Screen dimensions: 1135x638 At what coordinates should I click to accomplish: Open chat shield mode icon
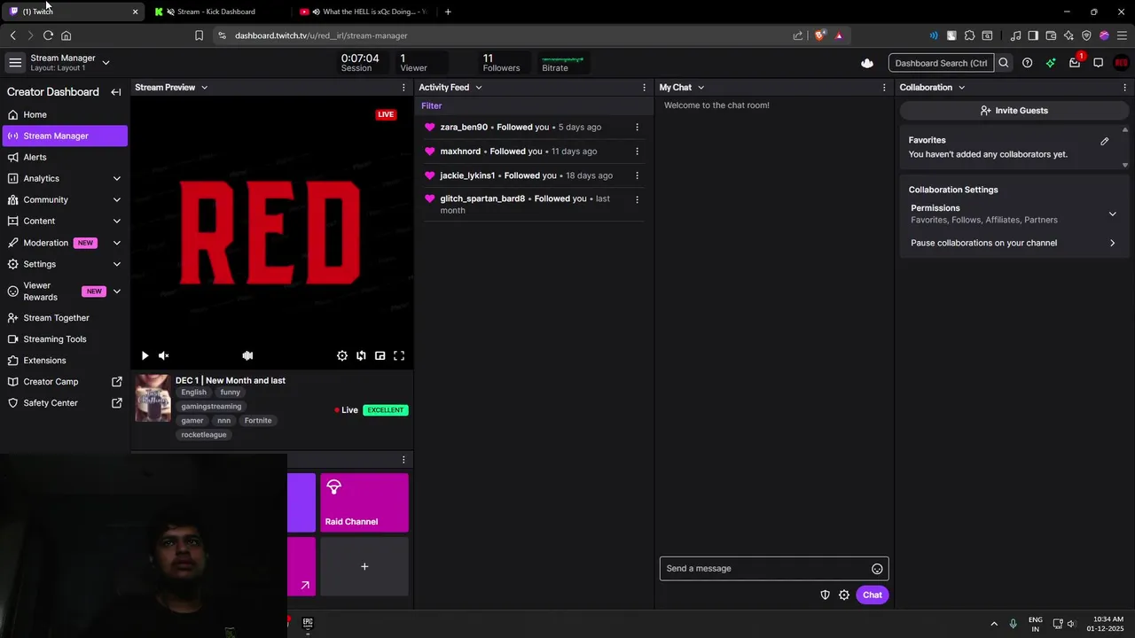[825, 595]
